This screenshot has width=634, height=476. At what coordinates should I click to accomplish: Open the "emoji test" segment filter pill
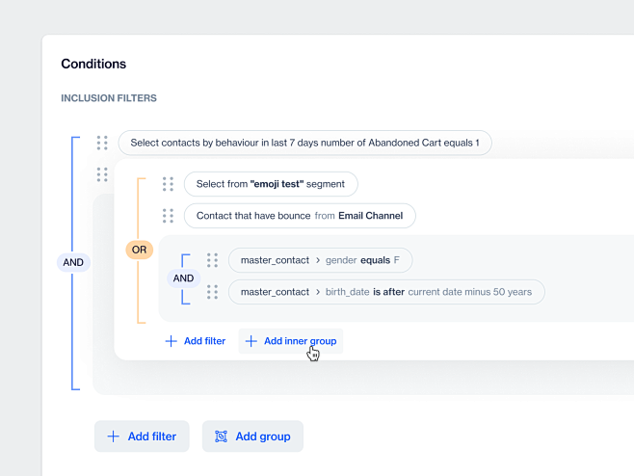[x=271, y=184]
